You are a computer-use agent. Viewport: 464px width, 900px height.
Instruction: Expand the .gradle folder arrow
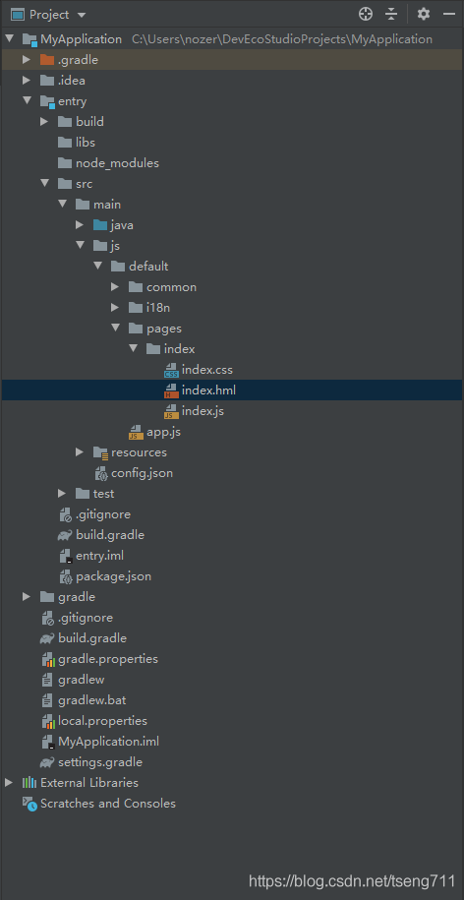click(x=27, y=60)
